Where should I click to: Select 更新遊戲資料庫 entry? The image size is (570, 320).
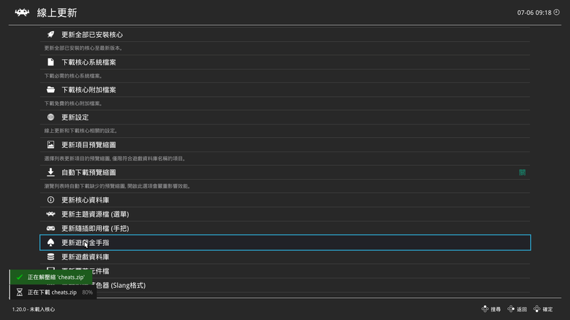tap(285, 257)
